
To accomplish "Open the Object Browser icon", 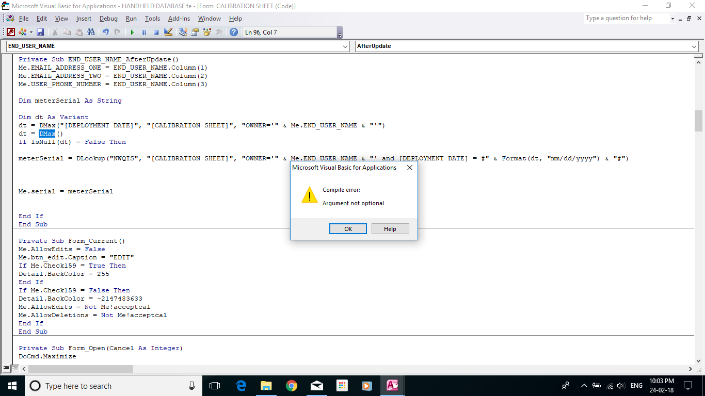I will pyautogui.click(x=207, y=32).
